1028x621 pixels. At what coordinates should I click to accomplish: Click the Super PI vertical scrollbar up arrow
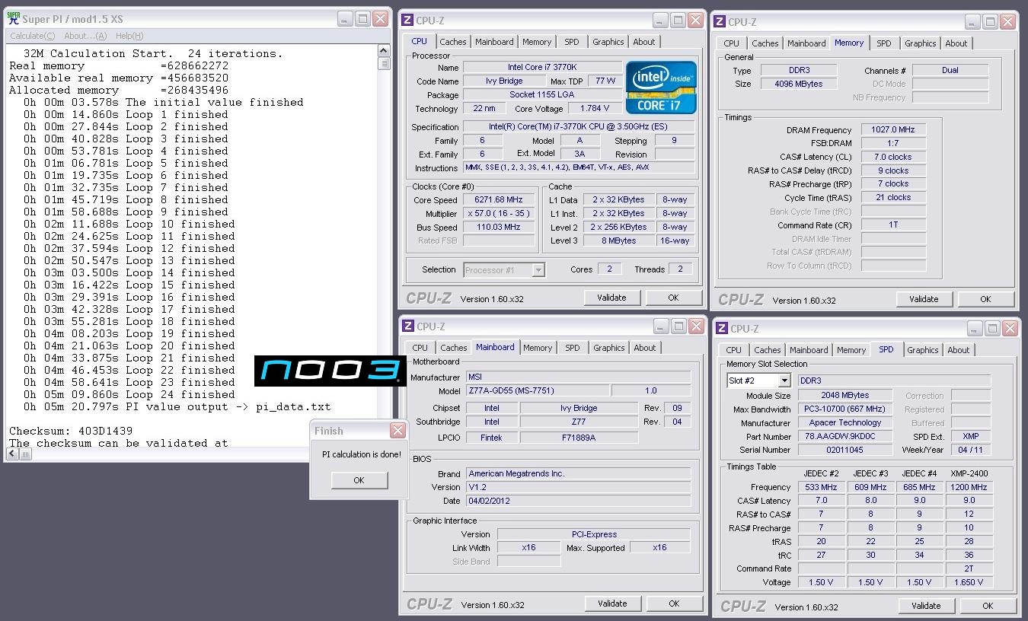point(384,52)
